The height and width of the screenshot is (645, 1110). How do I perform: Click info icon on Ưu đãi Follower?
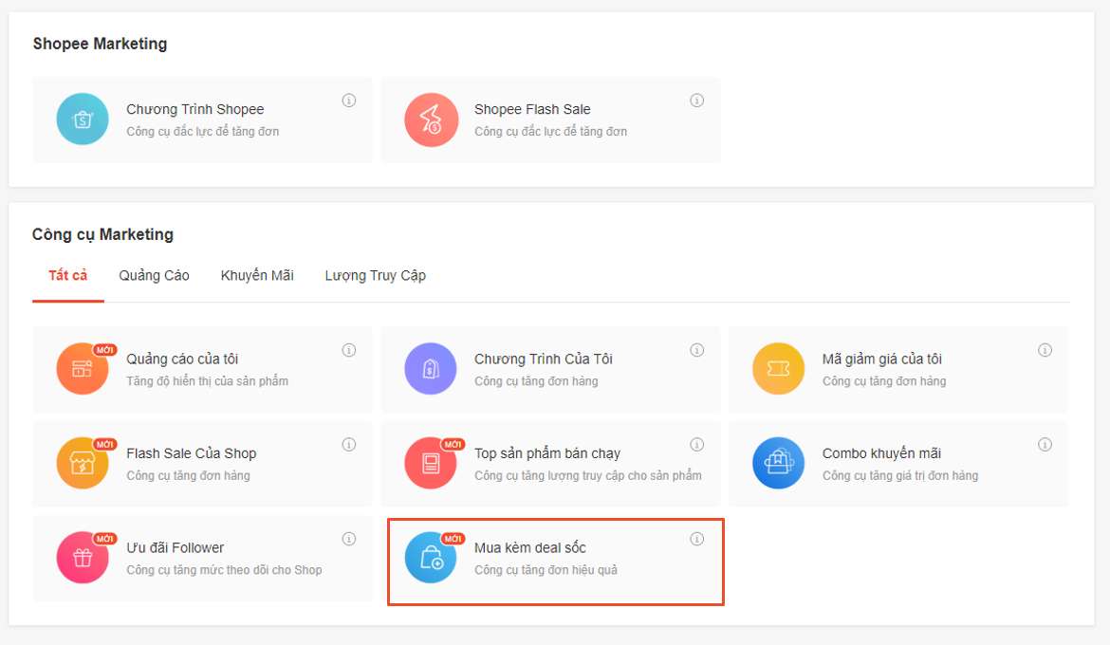(x=349, y=539)
